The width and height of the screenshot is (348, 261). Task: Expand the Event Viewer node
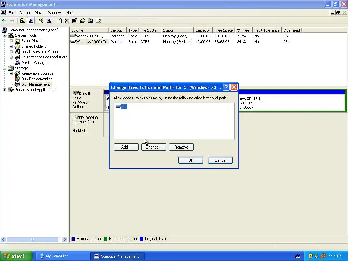(x=11, y=41)
